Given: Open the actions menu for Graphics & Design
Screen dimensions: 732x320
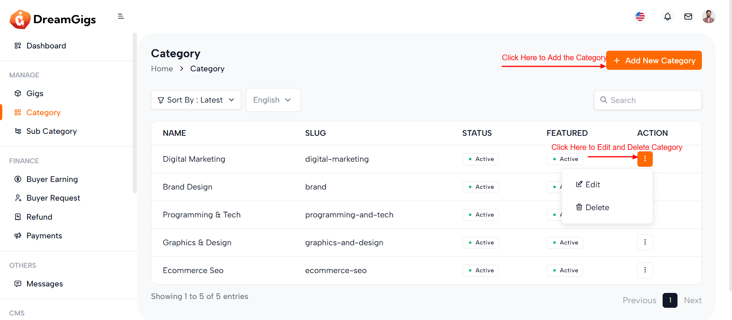Looking at the screenshot, I should point(645,243).
